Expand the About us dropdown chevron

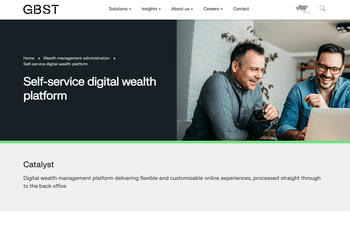[192, 9]
